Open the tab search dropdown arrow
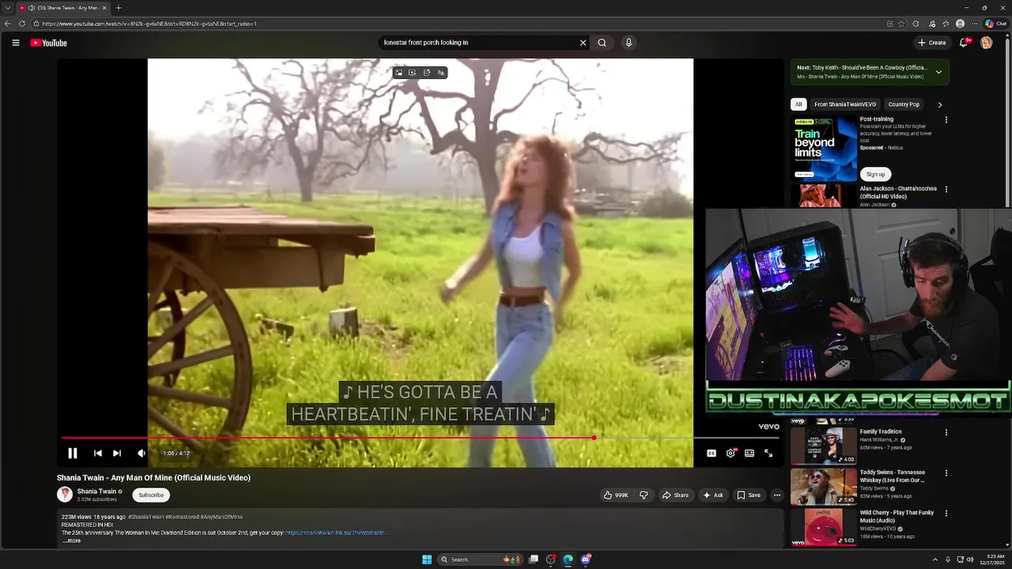This screenshot has height=569, width=1012. (7, 8)
